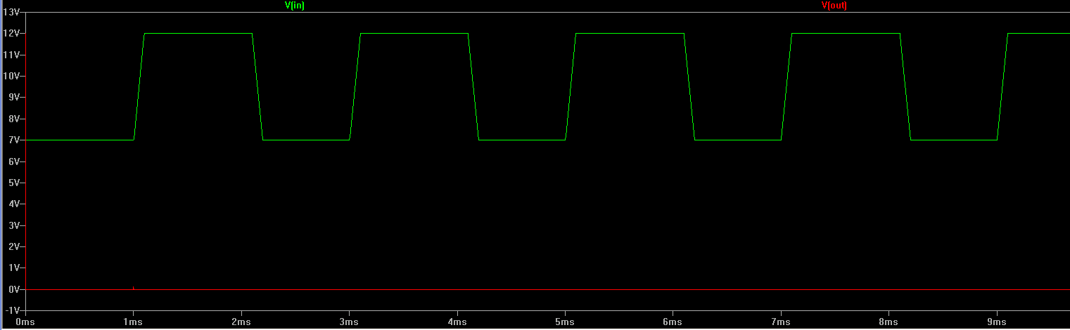The width and height of the screenshot is (1070, 330).
Task: Click the 13V vertical axis label
Action: tap(12, 12)
